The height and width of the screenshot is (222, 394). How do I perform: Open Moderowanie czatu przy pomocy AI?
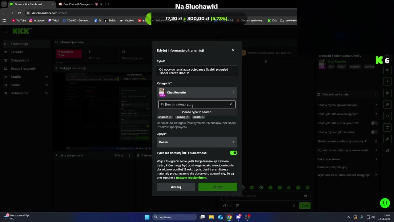coord(347,141)
